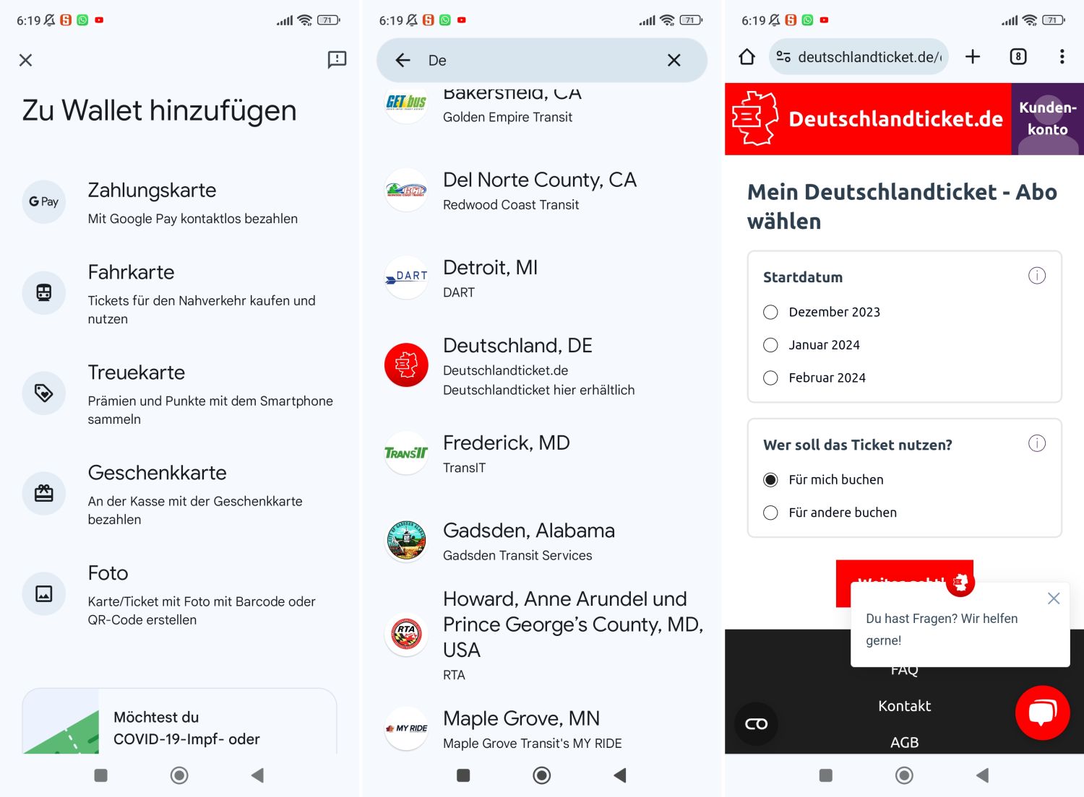Select Dezember 2023 start date
The height and width of the screenshot is (797, 1084).
(x=771, y=312)
